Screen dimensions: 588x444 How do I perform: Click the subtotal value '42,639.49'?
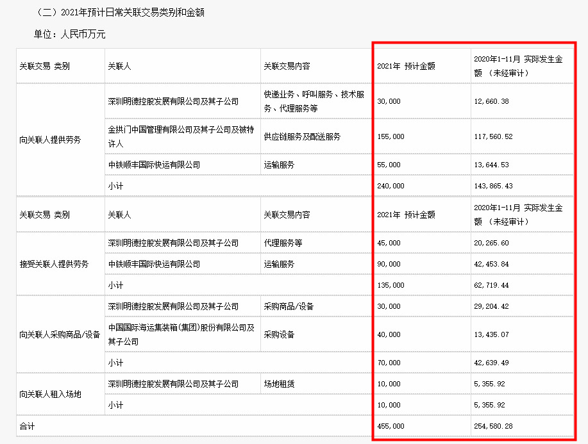(491, 363)
